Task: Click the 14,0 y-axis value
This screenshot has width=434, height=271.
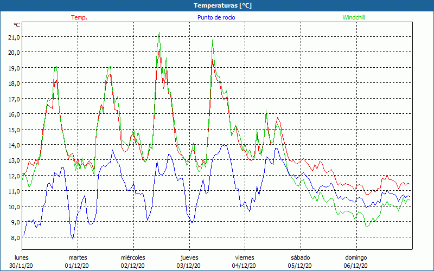Action: [x=14, y=145]
